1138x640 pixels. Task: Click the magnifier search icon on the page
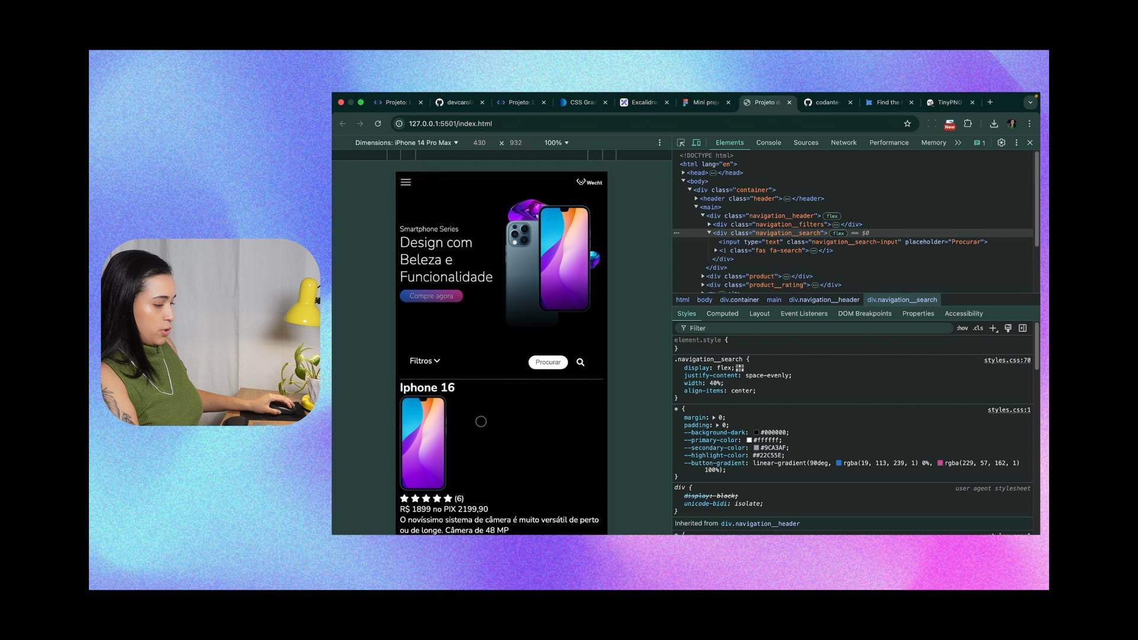pos(580,362)
